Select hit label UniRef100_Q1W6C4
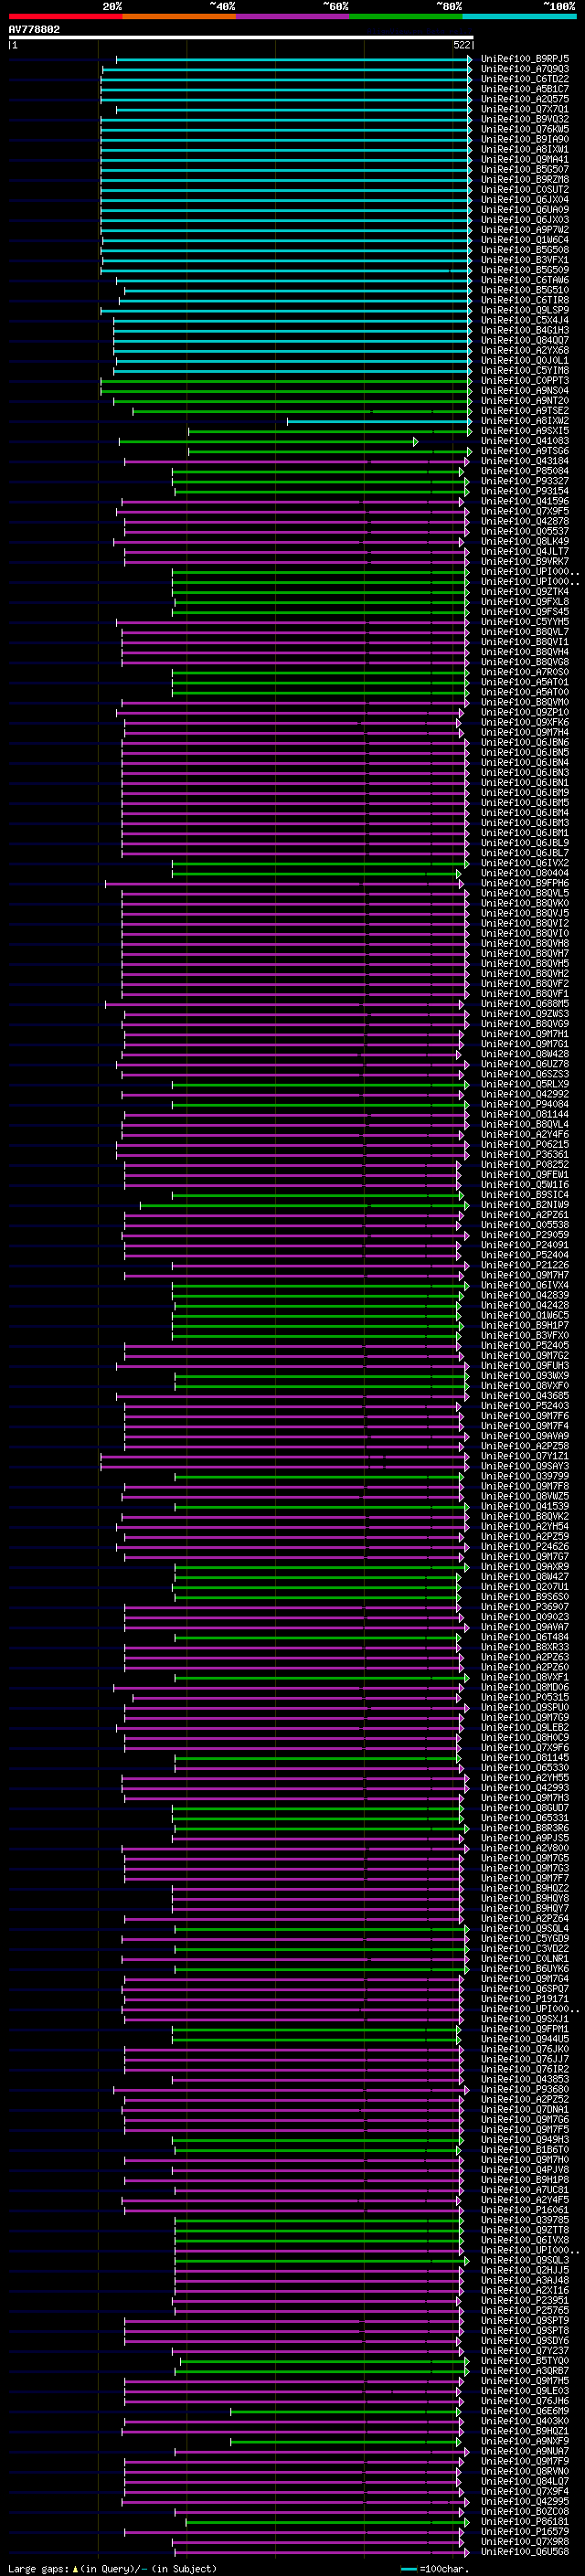Image resolution: width=585 pixels, height=2576 pixels. coord(525,240)
